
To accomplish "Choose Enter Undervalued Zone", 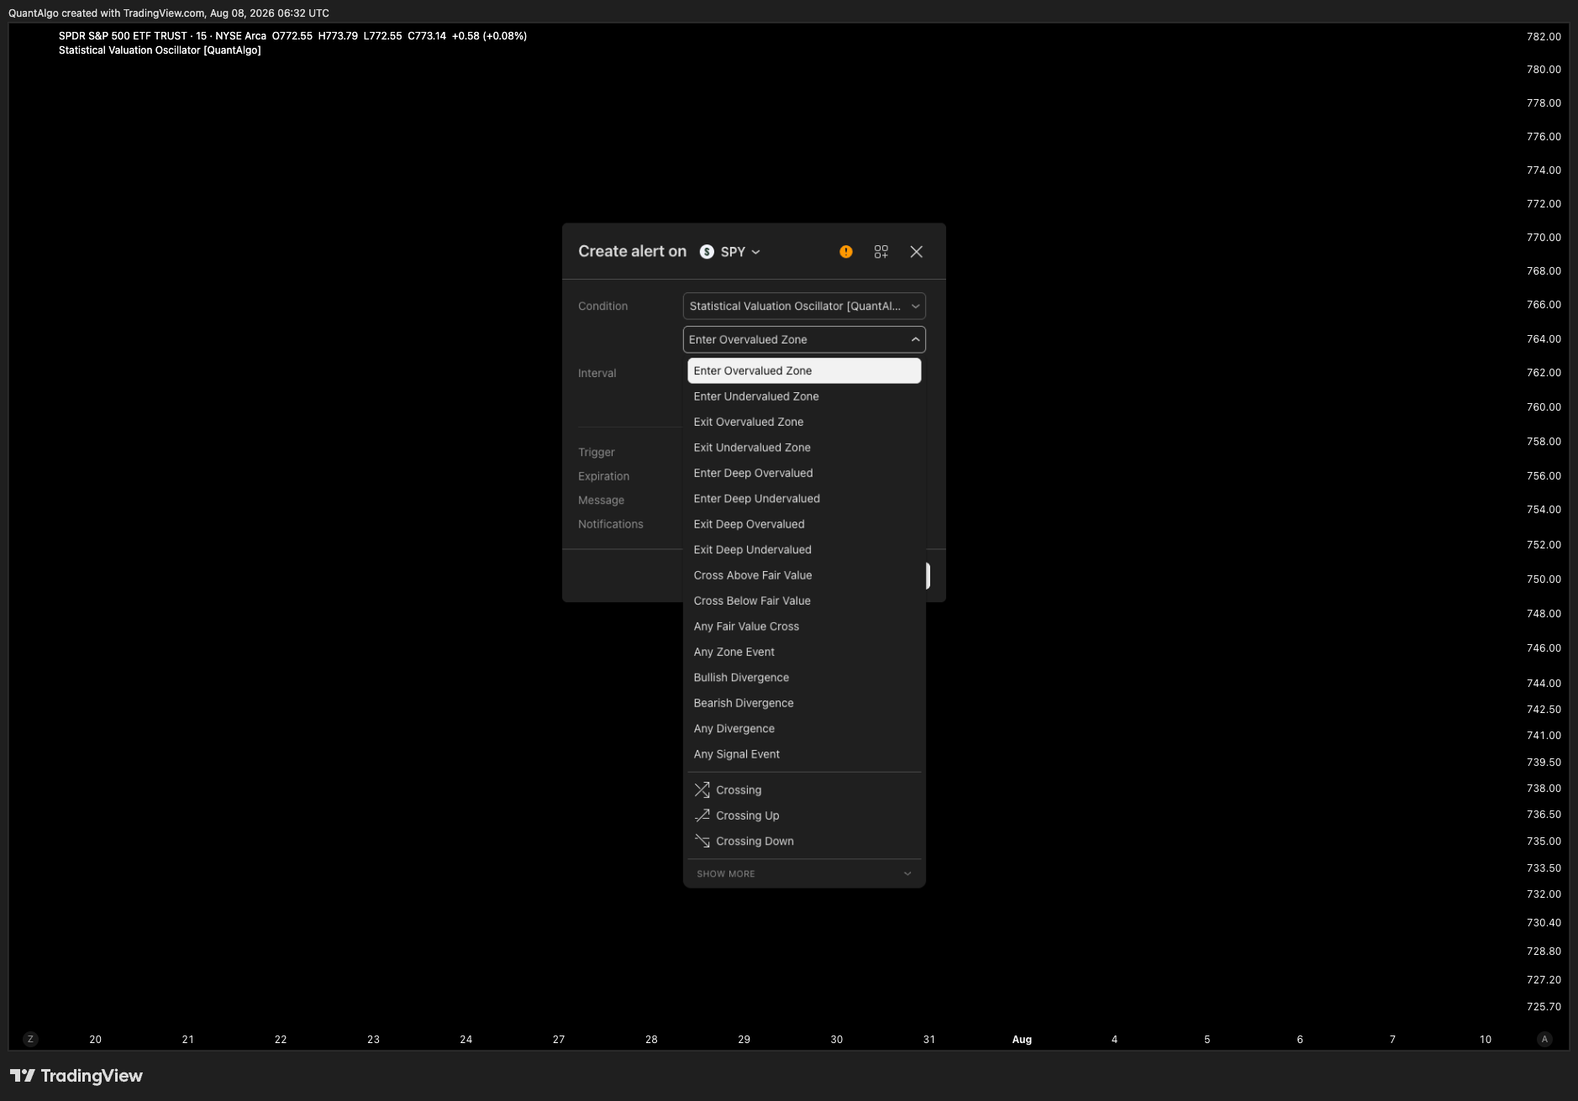I will point(804,396).
